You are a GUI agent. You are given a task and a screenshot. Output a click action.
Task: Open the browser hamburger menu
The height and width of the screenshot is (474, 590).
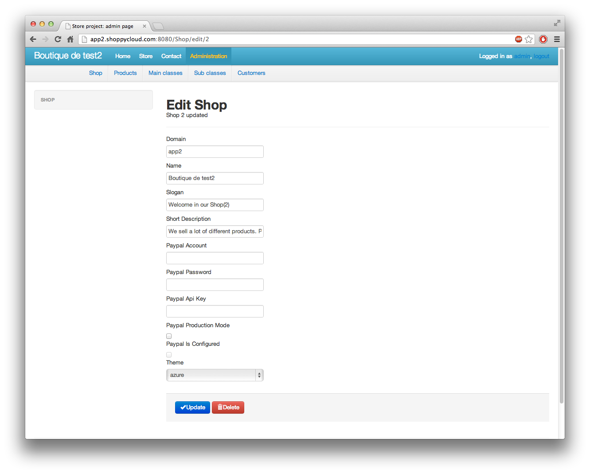click(x=557, y=39)
